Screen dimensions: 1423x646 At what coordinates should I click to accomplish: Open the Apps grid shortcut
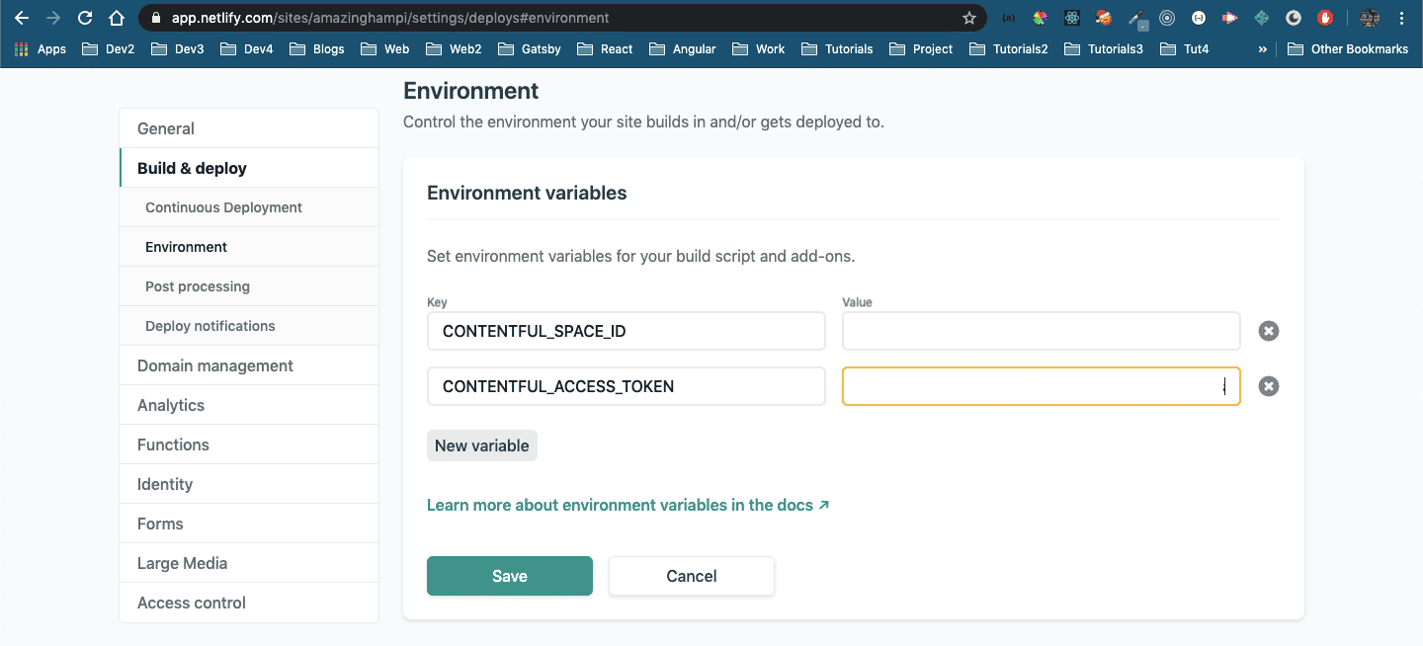tap(40, 48)
